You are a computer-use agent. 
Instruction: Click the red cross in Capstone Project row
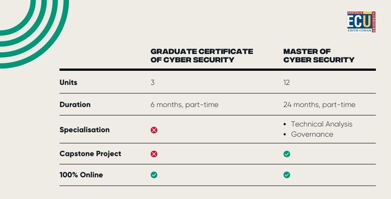tap(154, 154)
